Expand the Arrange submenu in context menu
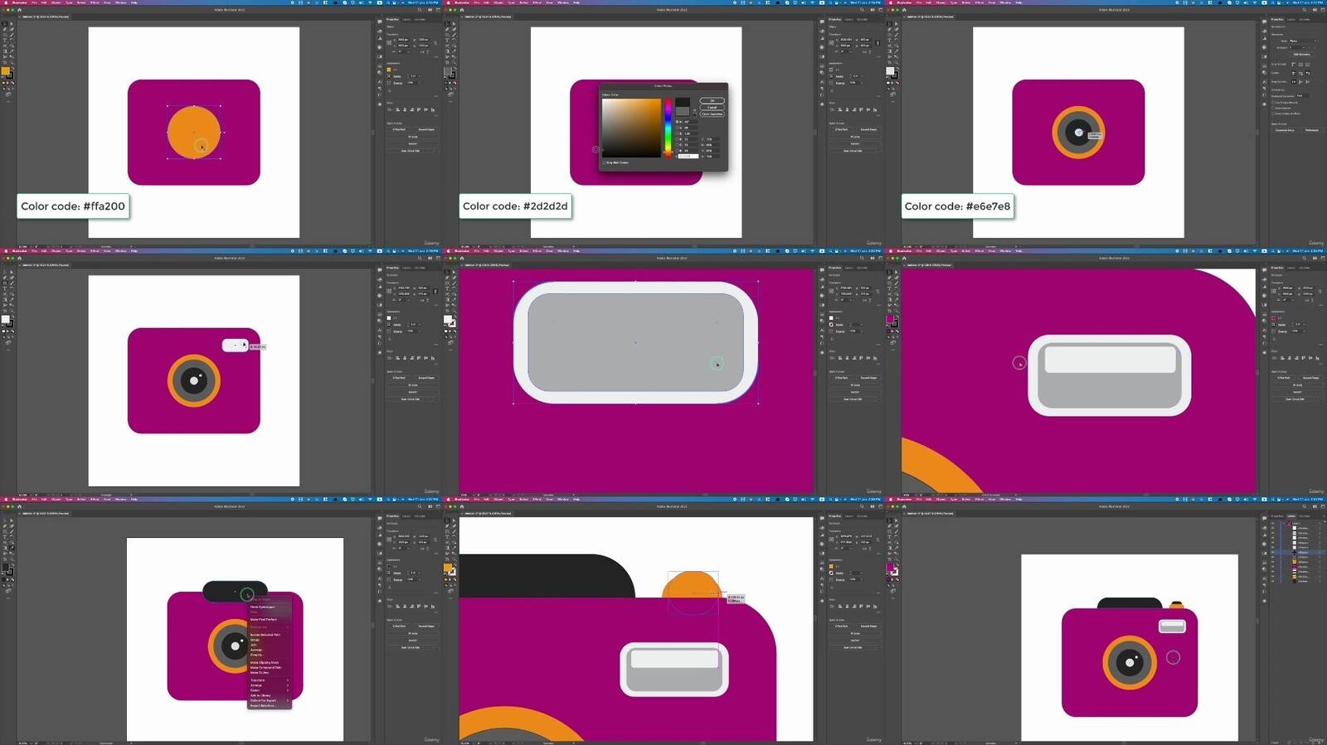1327x745 pixels. [x=270, y=685]
